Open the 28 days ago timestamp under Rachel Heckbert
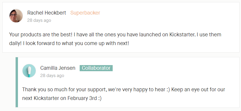 [39, 20]
